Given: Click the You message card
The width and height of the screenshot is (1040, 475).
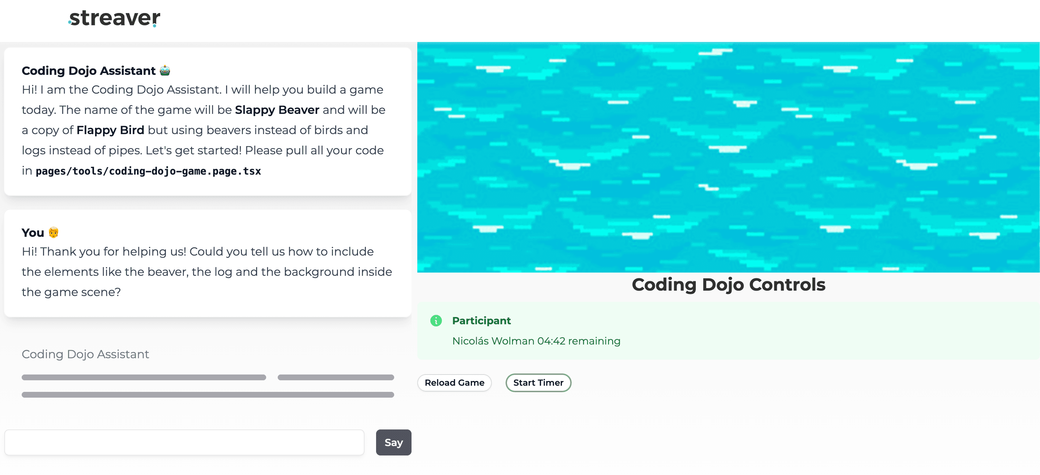Looking at the screenshot, I should tap(208, 263).
